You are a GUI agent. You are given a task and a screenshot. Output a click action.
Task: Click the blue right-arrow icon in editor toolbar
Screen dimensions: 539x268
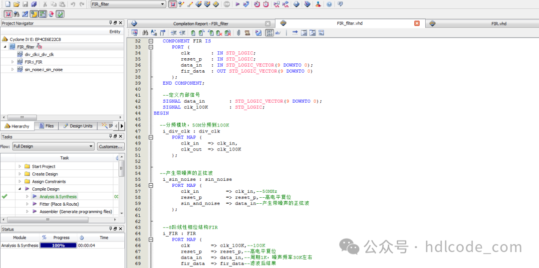[x=295, y=33]
